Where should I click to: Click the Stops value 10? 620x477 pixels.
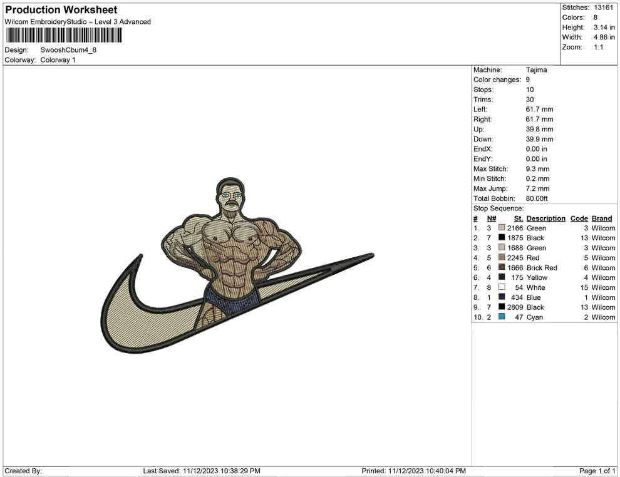(529, 90)
